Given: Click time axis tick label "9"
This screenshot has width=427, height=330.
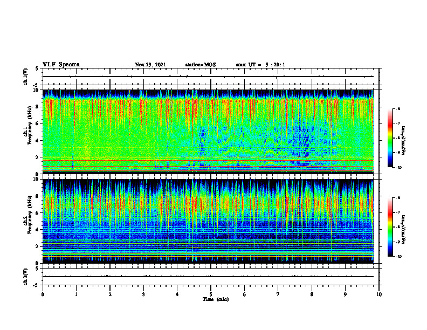Looking at the screenshot, I should click(345, 294).
